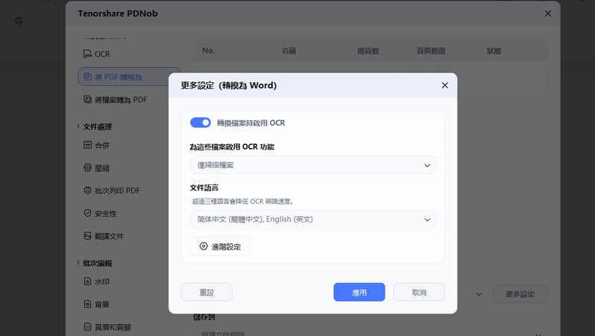Open the document language dropdown (简体中文, English)
The image size is (595, 336).
click(x=313, y=220)
